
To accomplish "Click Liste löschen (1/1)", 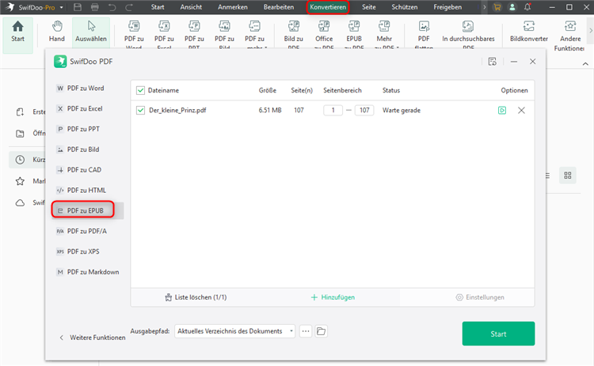I will point(196,297).
